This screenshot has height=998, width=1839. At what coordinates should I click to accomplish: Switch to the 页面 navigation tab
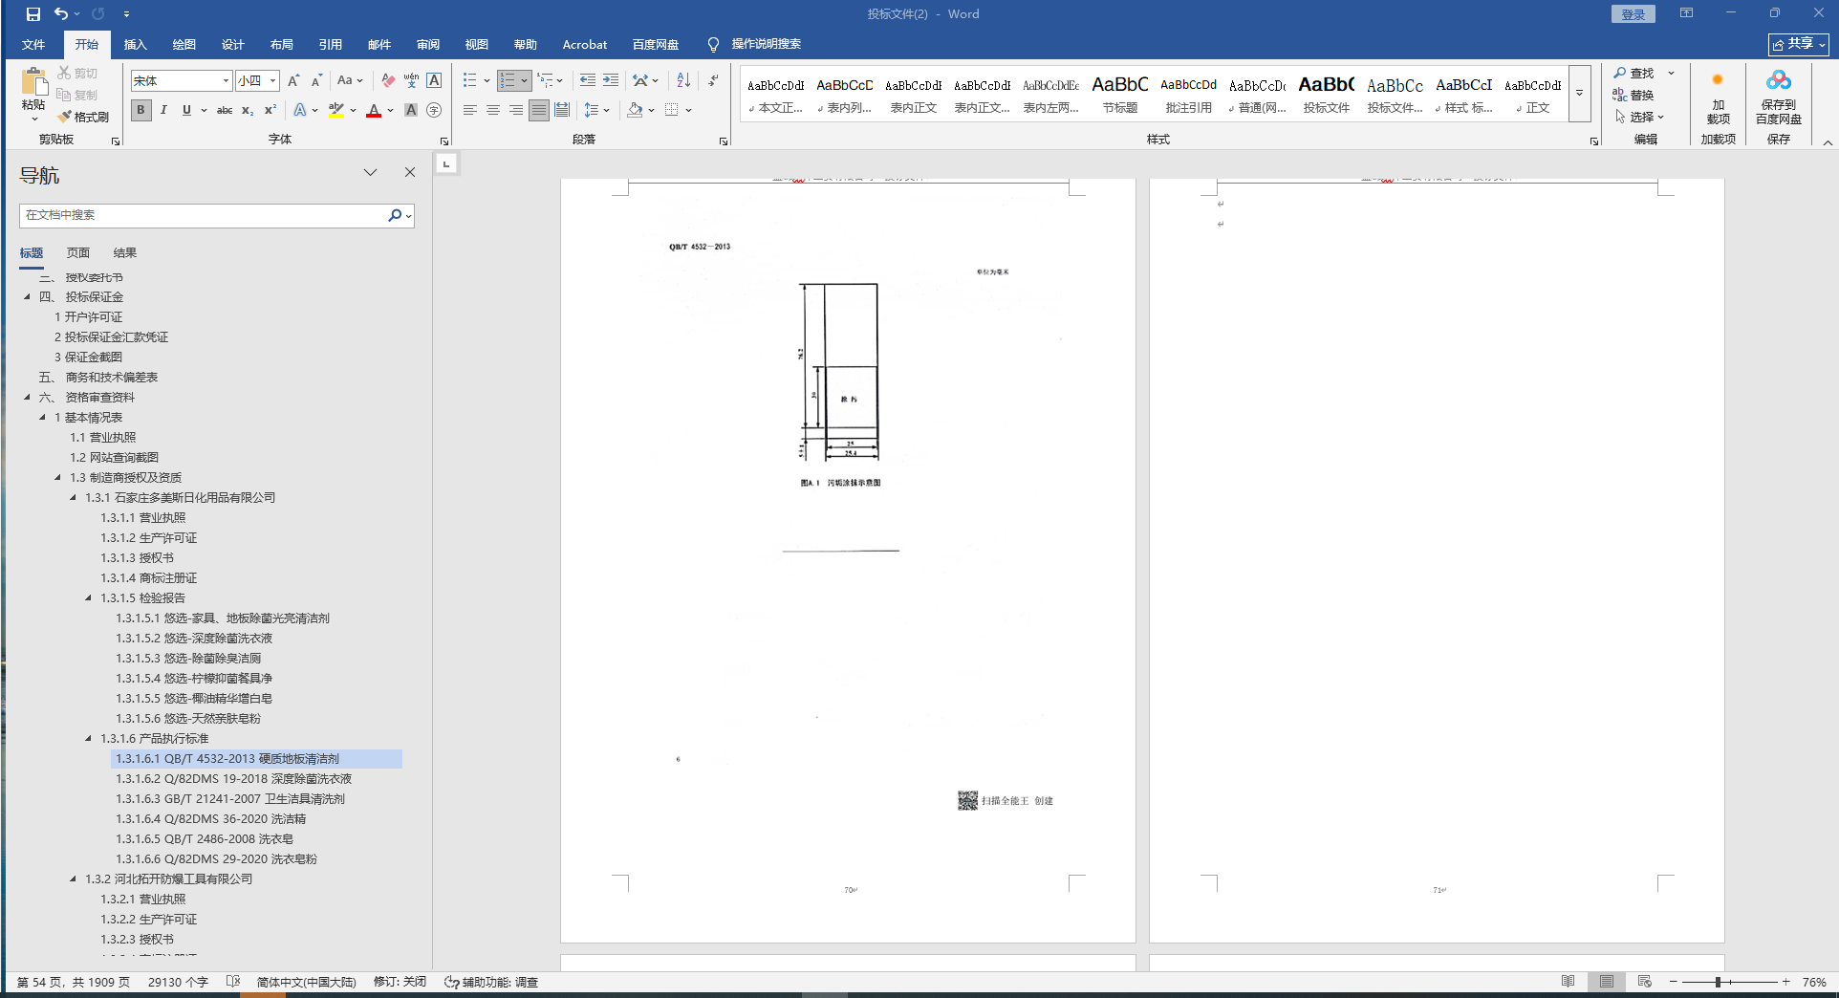[x=78, y=252]
